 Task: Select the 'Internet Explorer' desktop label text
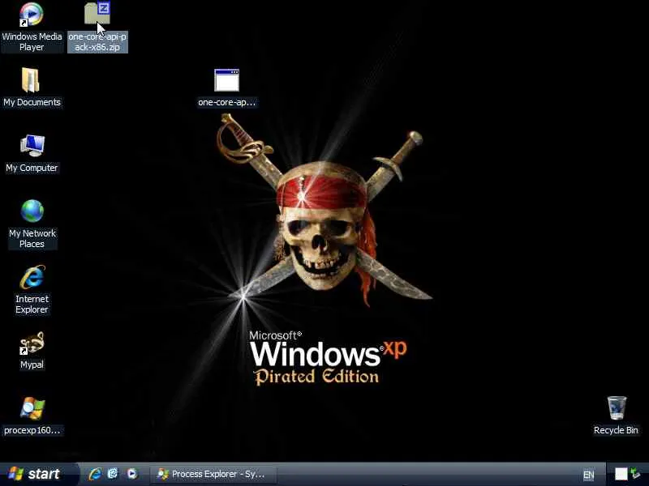point(32,305)
